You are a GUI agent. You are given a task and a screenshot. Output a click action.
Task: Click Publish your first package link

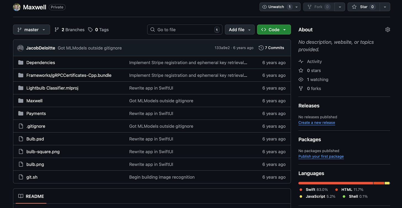[x=321, y=156]
